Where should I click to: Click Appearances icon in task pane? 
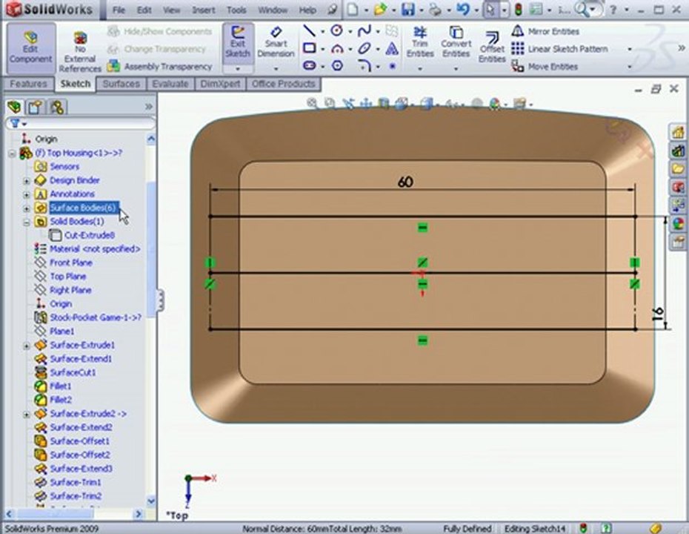[x=678, y=223]
